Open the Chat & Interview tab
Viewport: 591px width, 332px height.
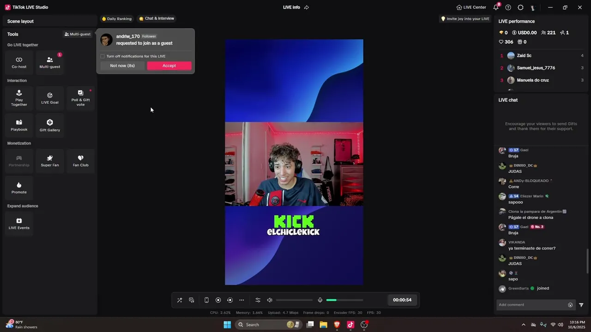(157, 18)
